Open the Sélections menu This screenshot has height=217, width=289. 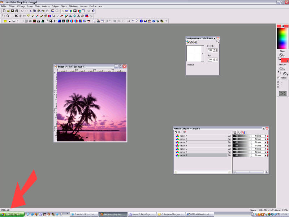73,6
